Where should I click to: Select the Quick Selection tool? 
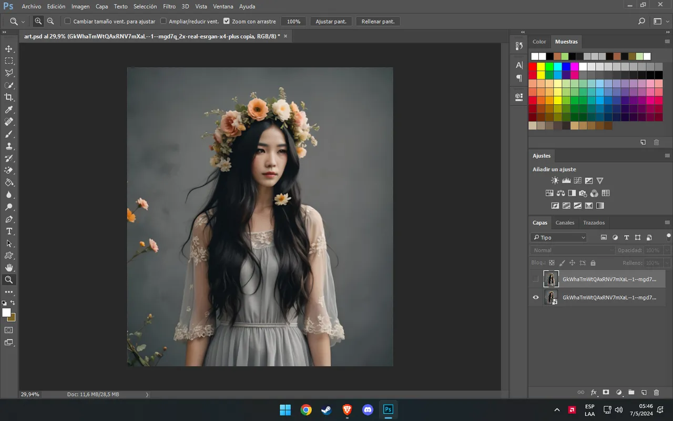(x=9, y=85)
